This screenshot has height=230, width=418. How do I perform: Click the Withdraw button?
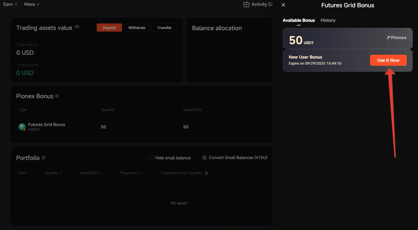[137, 28]
